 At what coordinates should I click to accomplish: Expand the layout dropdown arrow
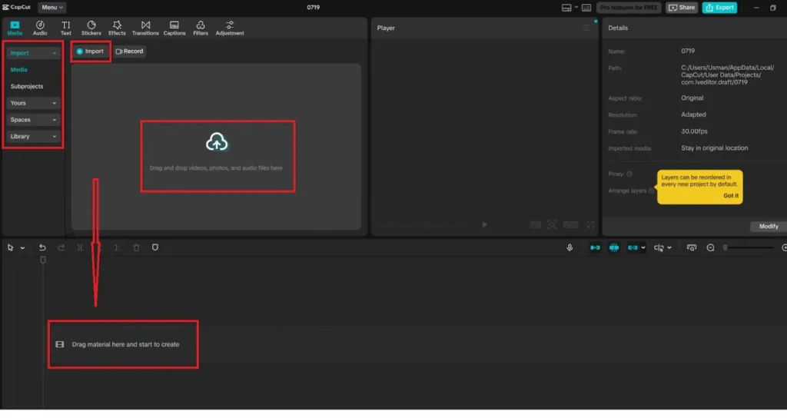576,8
